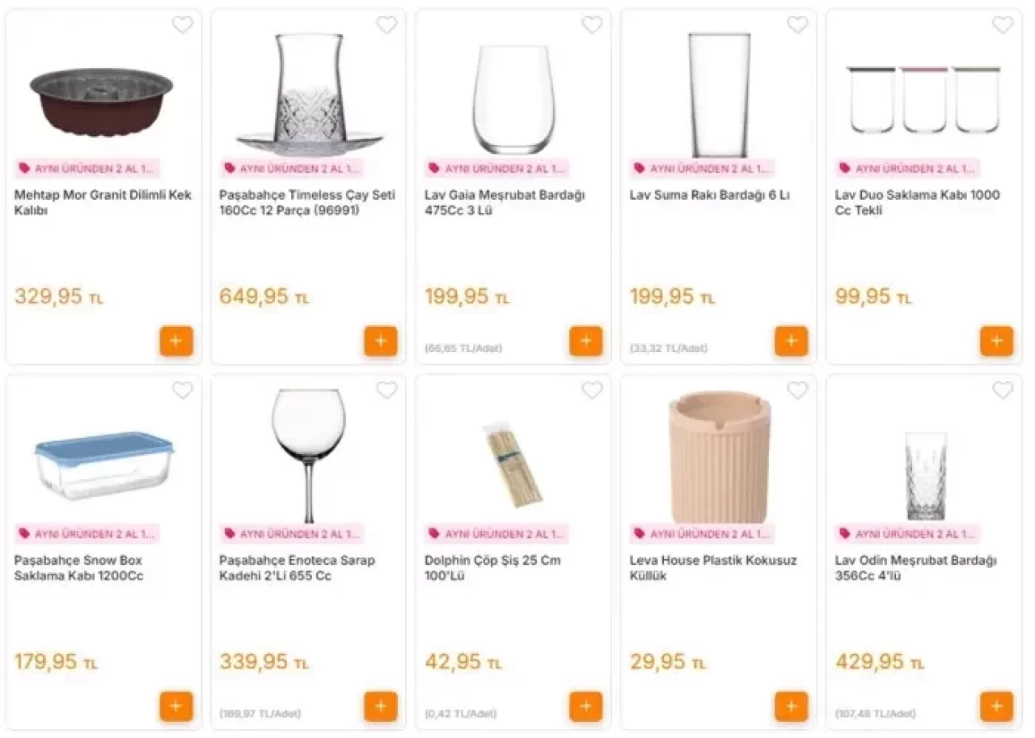Add Paşabahçe Snow Box container to cart
Screen dimensions: 1035x738
point(175,706)
